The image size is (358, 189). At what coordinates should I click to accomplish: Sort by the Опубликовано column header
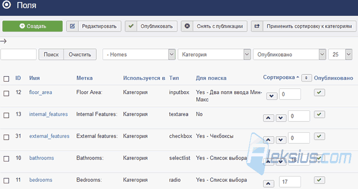coord(333,78)
